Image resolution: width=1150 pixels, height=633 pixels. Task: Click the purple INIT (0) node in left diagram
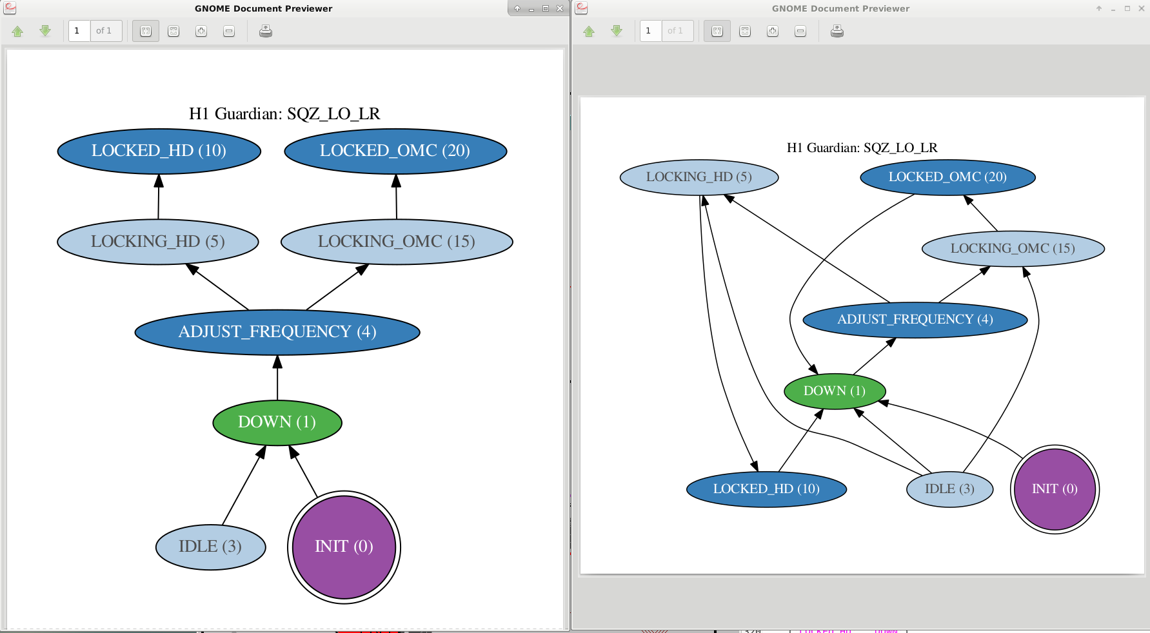click(x=344, y=547)
